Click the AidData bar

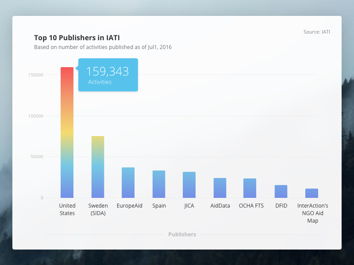click(220, 187)
